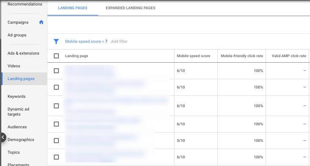Viewport: 310px width, 166px height.
Task: Check the checkbox for the 5/10 score row
Action: (56, 141)
